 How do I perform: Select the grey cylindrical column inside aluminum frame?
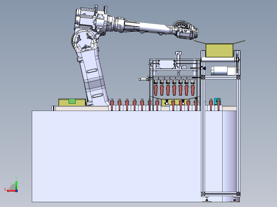(x=229, y=151)
